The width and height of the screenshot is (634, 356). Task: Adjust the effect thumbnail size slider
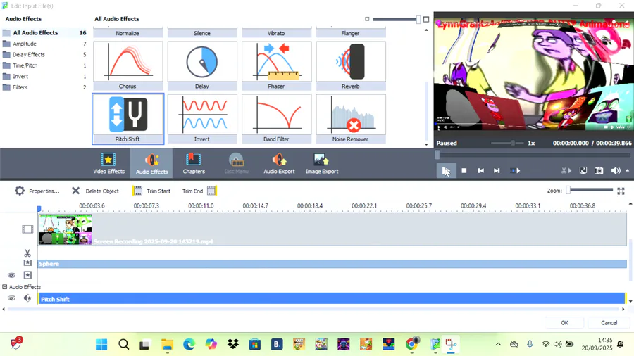coord(397,19)
